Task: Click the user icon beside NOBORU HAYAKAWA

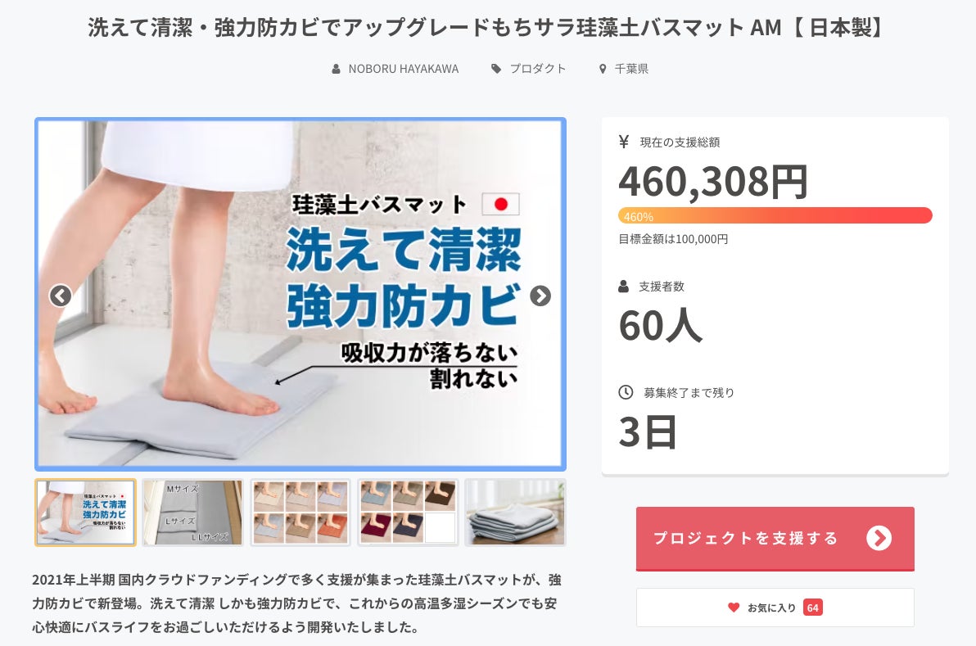Action: click(x=337, y=69)
